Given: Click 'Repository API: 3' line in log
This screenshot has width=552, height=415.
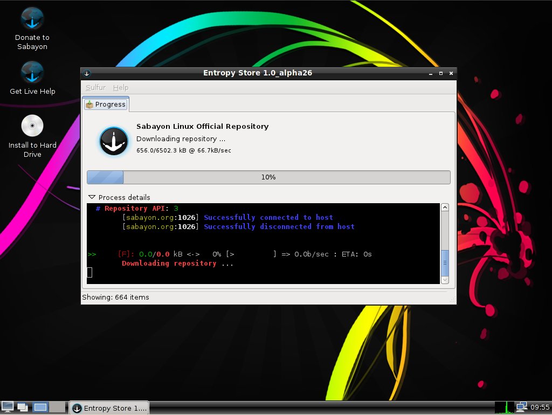Looking at the screenshot, I should pos(137,209).
